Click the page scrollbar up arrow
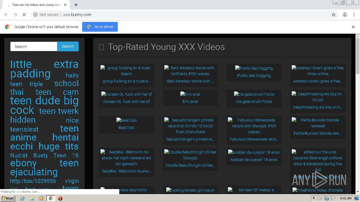 click(x=358, y=36)
